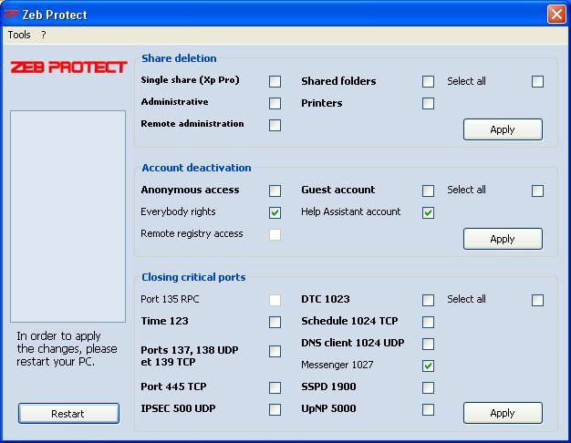
Task: Uncheck the Messenger 1027 checkbox
Action: [x=429, y=366]
